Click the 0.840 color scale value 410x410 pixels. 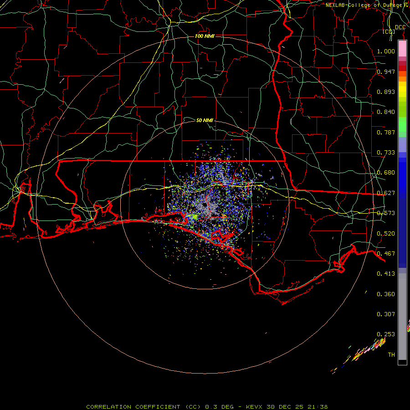coord(386,112)
